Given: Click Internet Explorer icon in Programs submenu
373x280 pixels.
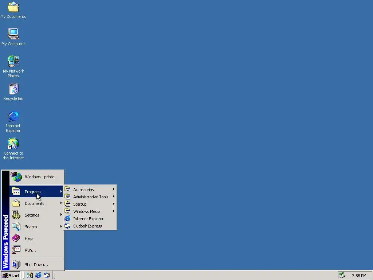Looking at the screenshot, I should [x=67, y=219].
